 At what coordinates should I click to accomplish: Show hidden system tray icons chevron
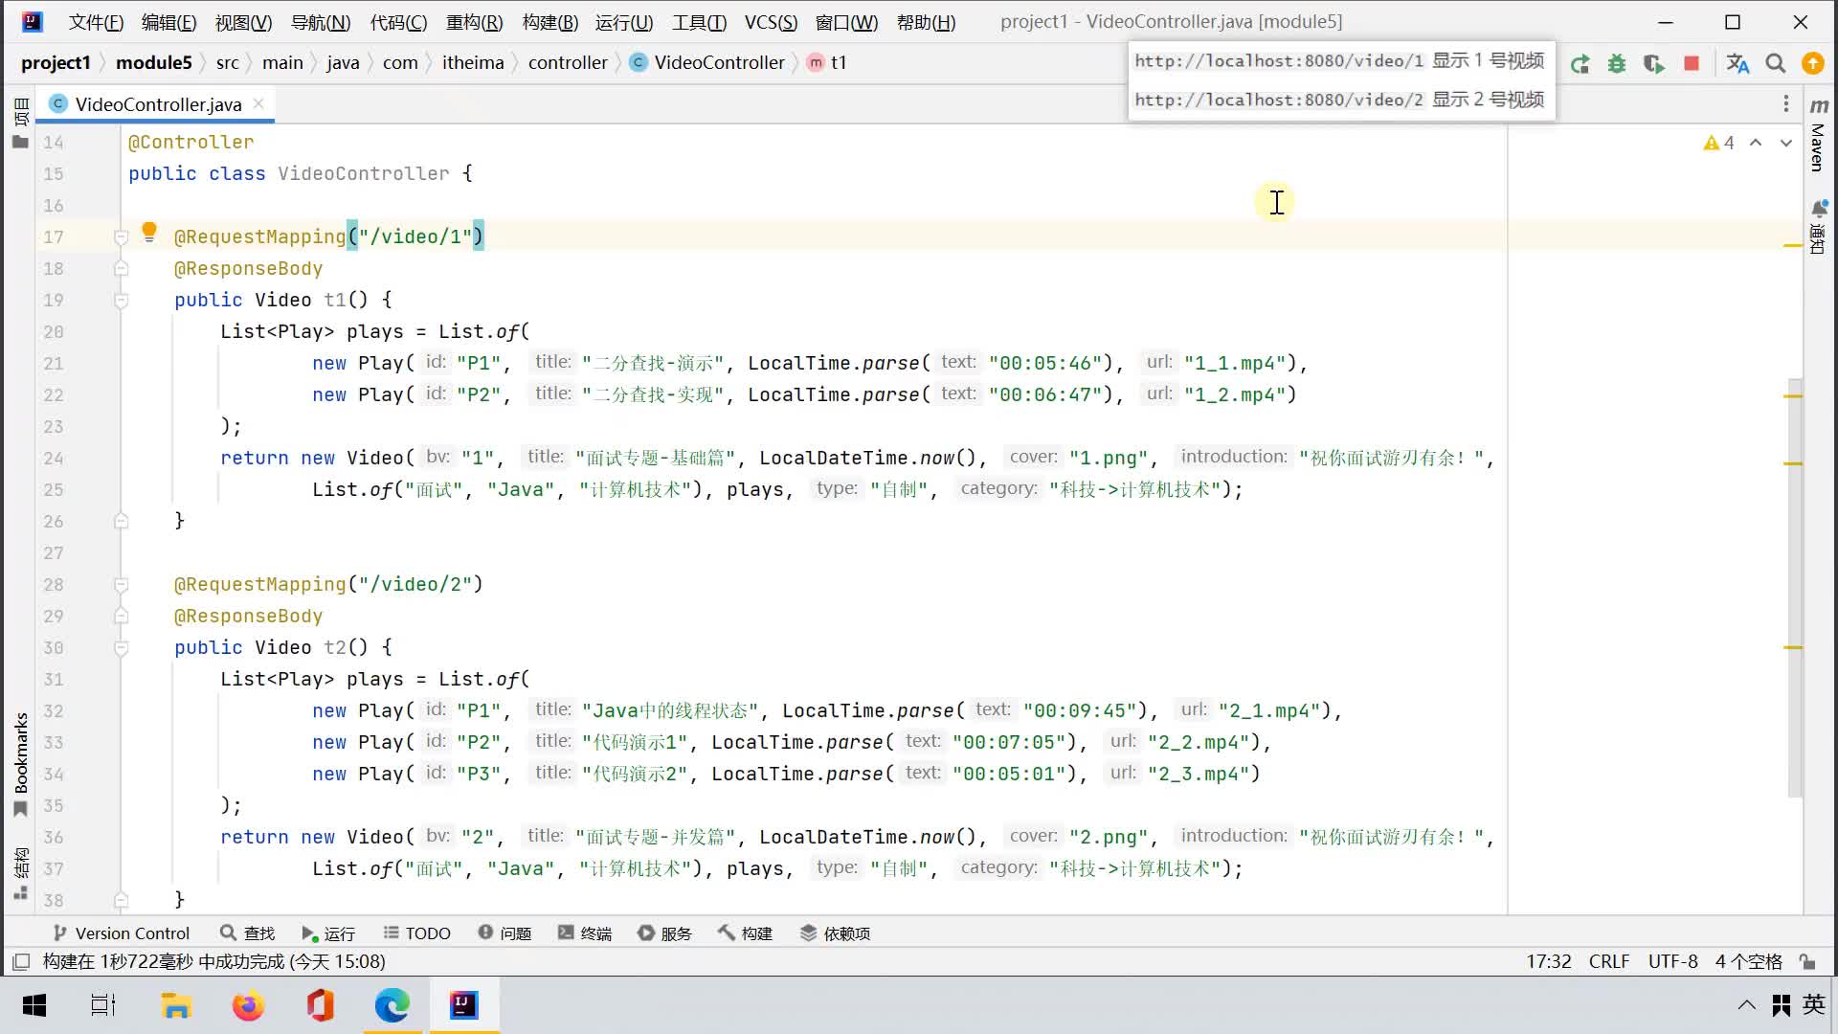1746,1005
